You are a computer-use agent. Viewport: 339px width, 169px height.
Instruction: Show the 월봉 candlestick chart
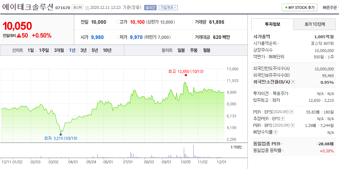[206, 50]
